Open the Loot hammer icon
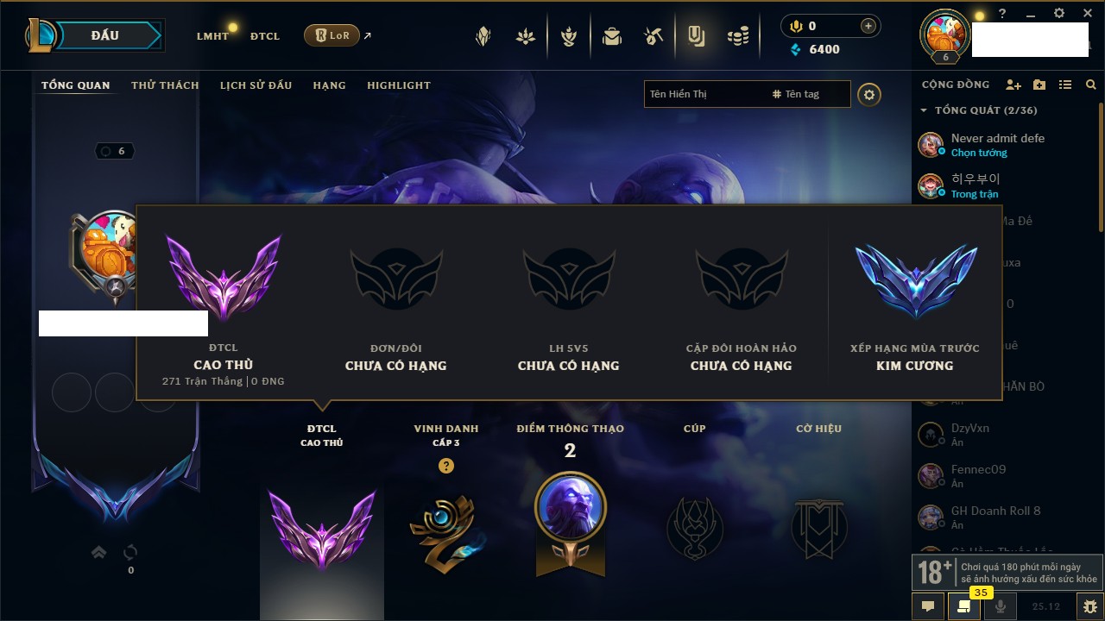The image size is (1105, 621). coord(654,36)
